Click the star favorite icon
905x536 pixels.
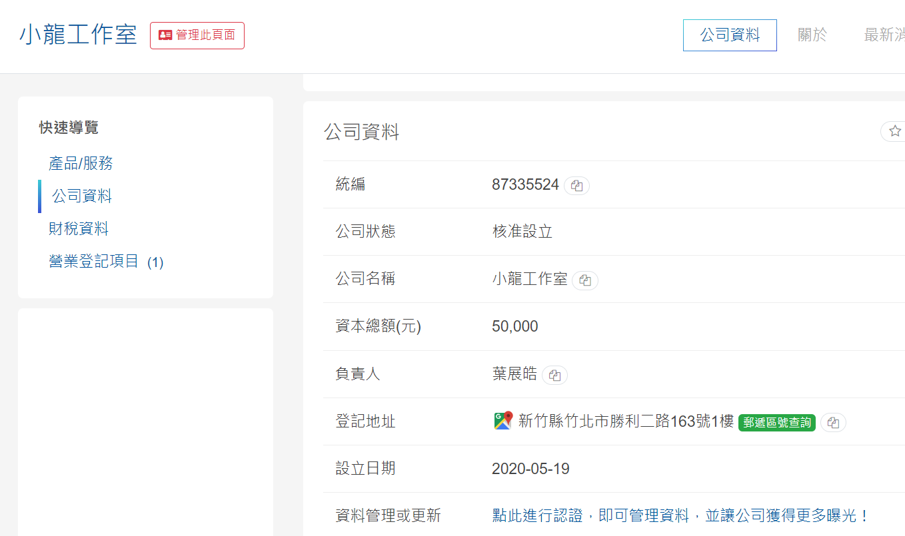pyautogui.click(x=894, y=131)
